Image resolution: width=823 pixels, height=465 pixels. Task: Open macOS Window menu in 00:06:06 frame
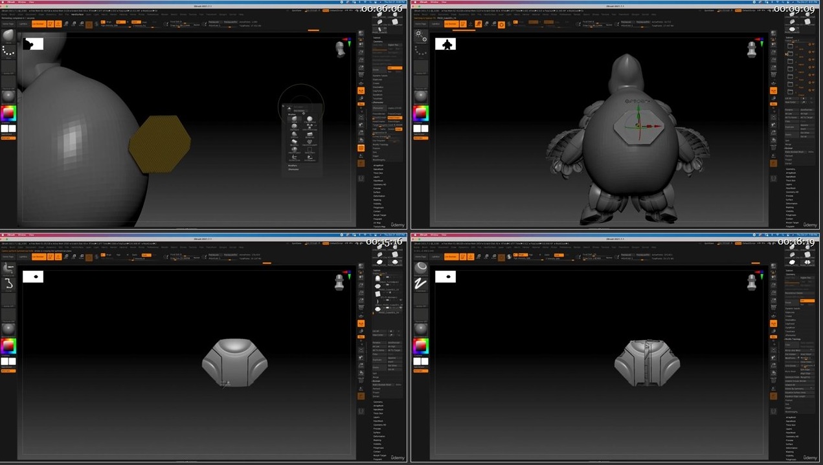coord(21,3)
